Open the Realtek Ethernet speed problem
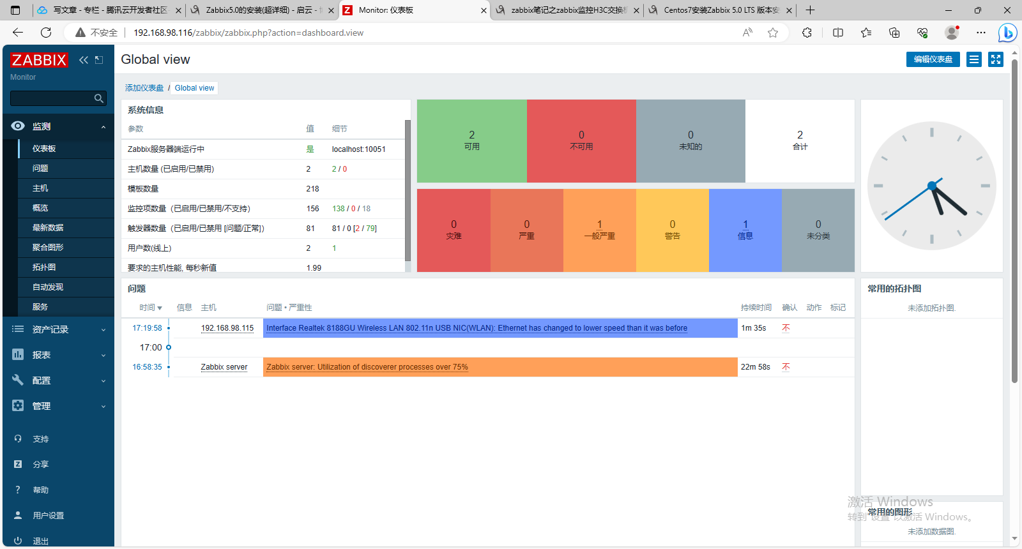 (477, 328)
